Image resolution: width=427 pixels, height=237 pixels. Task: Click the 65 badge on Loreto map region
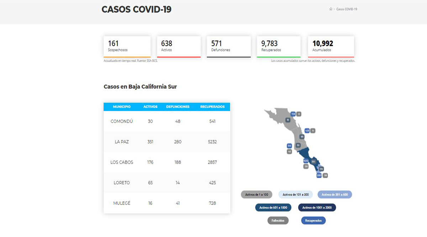tap(302, 137)
